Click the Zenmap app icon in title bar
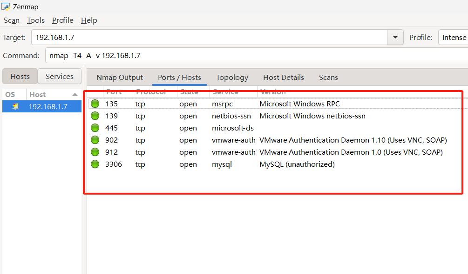This screenshot has height=274, width=468. click(x=6, y=7)
